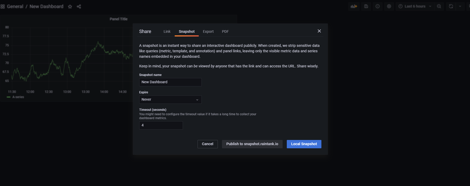Star the New Dashboard as favorite
This screenshot has height=186, width=470.
coord(70,7)
